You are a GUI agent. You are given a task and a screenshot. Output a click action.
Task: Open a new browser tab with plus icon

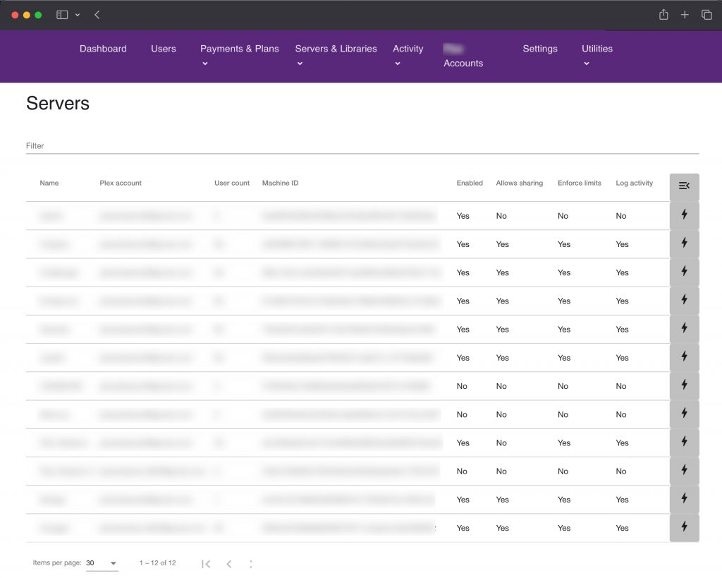pos(685,15)
